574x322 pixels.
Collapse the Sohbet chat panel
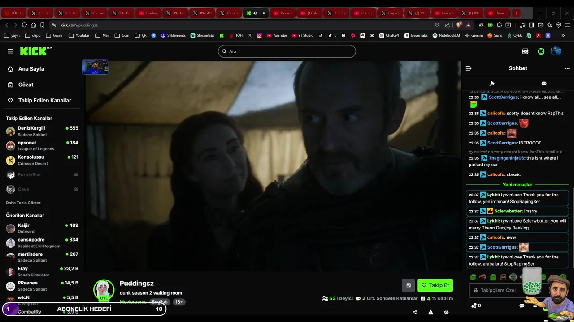469,68
